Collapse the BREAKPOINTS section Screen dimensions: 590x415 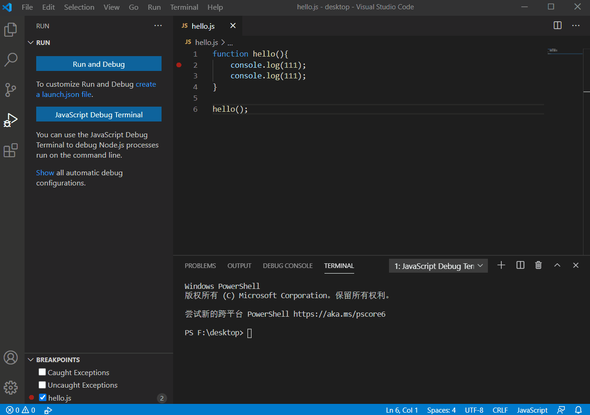tap(31, 359)
